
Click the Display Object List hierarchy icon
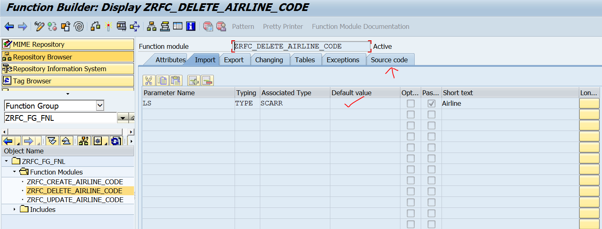152,27
